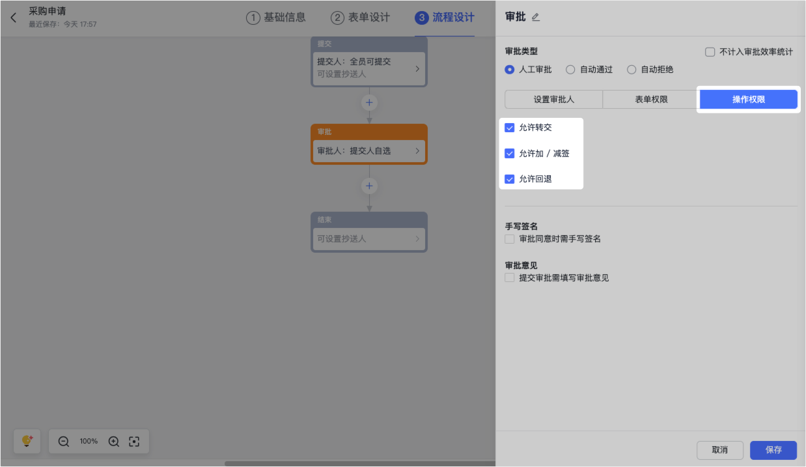Click the horizontal scrollbar under the canvas
The image size is (806, 467).
(x=358, y=464)
